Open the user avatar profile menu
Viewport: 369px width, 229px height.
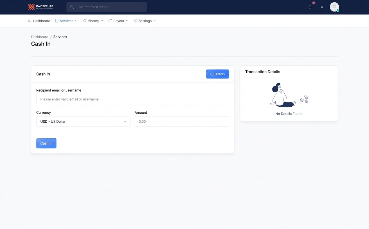tap(334, 7)
